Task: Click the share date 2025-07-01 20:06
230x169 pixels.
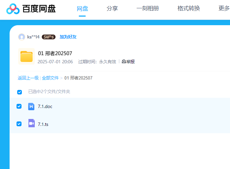Action: [x=55, y=62]
